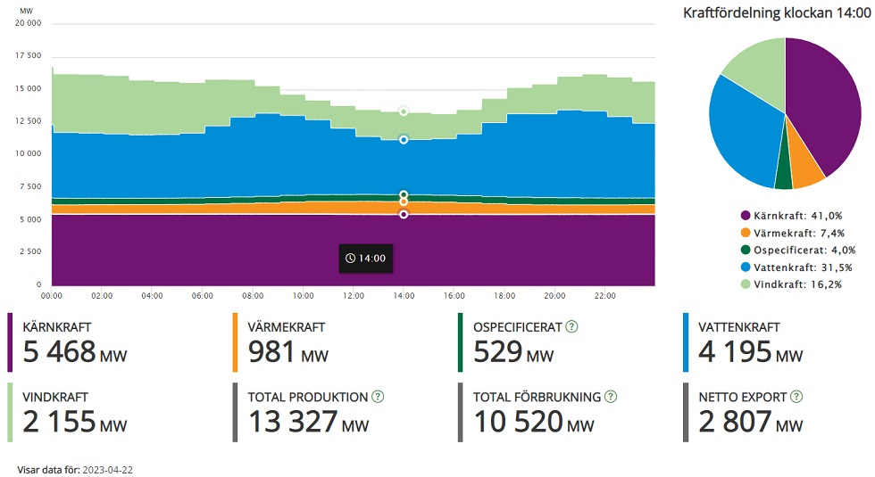Select the Kärnkraft data point marker on chart
This screenshot has width=875, height=477.
(404, 214)
